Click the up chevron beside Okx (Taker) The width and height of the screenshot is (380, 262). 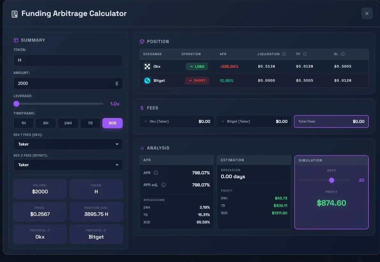click(x=146, y=121)
